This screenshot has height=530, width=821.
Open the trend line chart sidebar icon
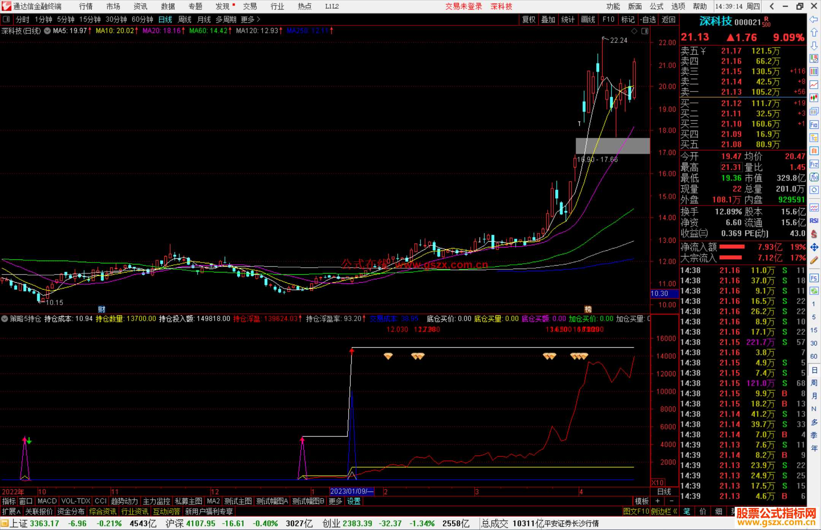click(x=814, y=85)
